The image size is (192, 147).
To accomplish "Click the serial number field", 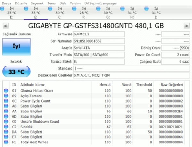I will (x=99, y=41).
